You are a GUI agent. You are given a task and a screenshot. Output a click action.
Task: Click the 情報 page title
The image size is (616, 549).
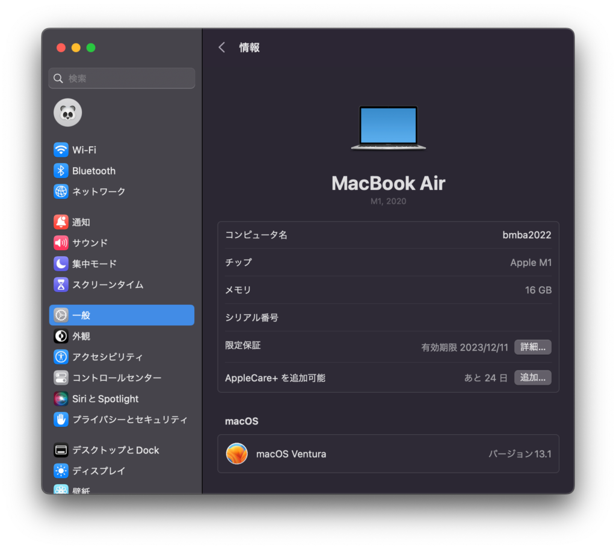[x=250, y=48]
